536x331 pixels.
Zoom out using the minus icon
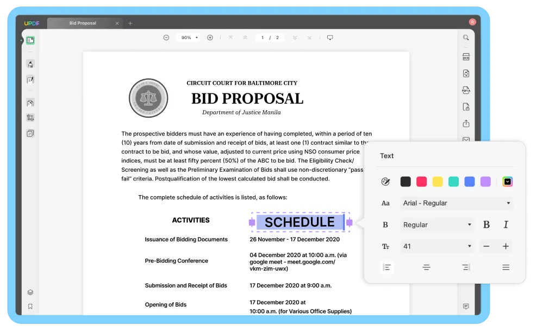pyautogui.click(x=166, y=38)
